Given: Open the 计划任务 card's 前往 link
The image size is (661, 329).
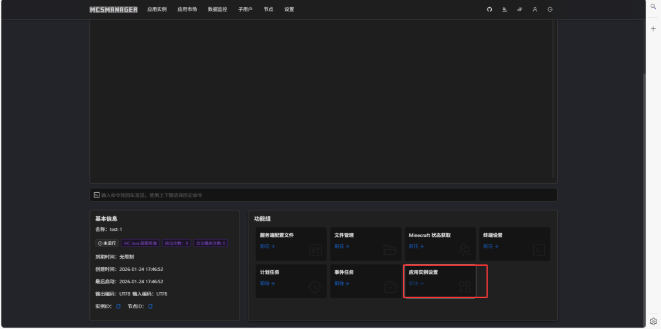Looking at the screenshot, I should (267, 283).
